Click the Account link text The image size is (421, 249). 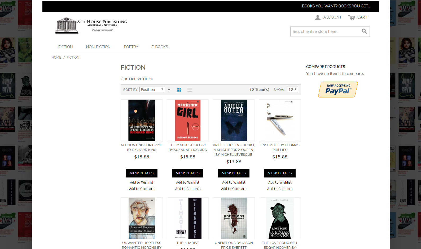click(x=332, y=17)
